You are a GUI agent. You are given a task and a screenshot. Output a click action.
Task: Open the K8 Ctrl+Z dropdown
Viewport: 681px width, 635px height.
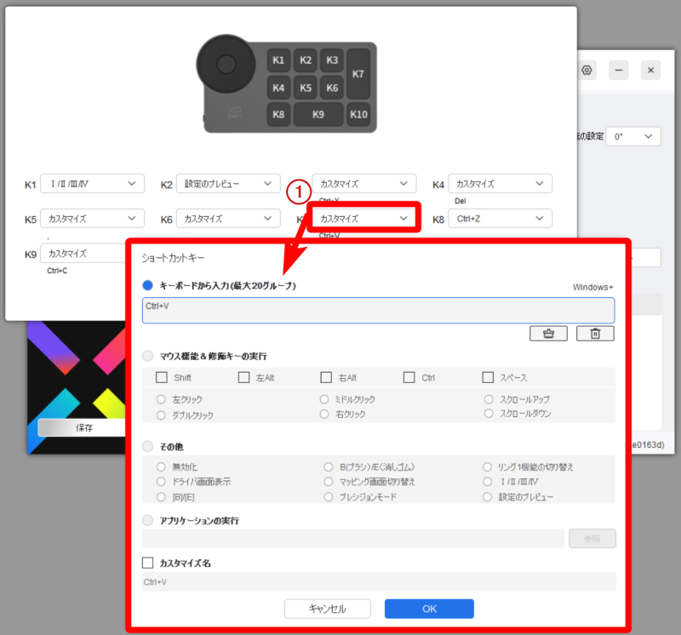pos(500,219)
